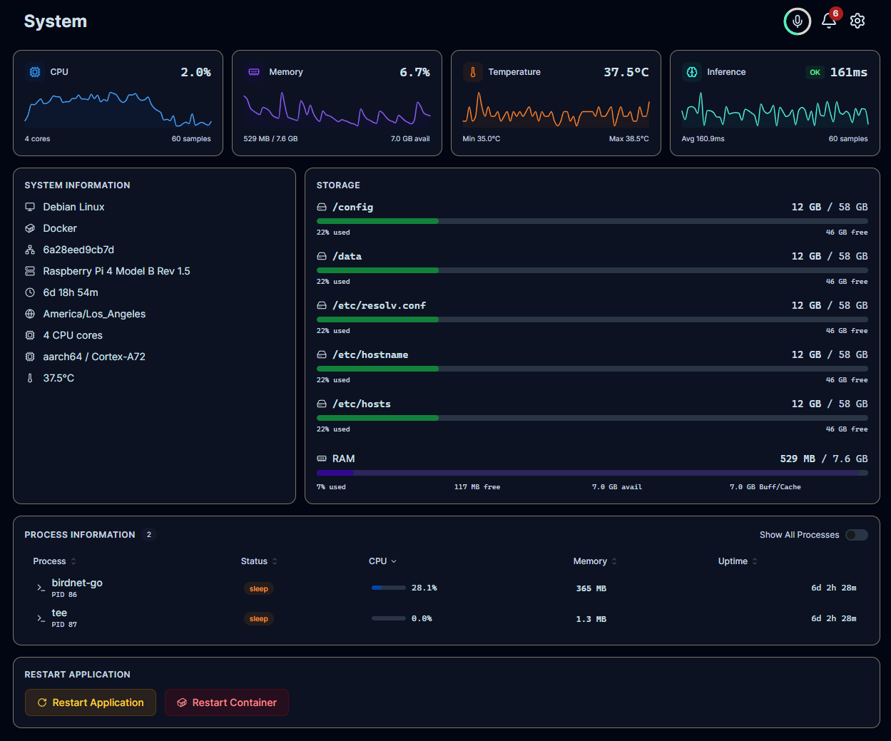Click the Memory card icon

point(253,72)
